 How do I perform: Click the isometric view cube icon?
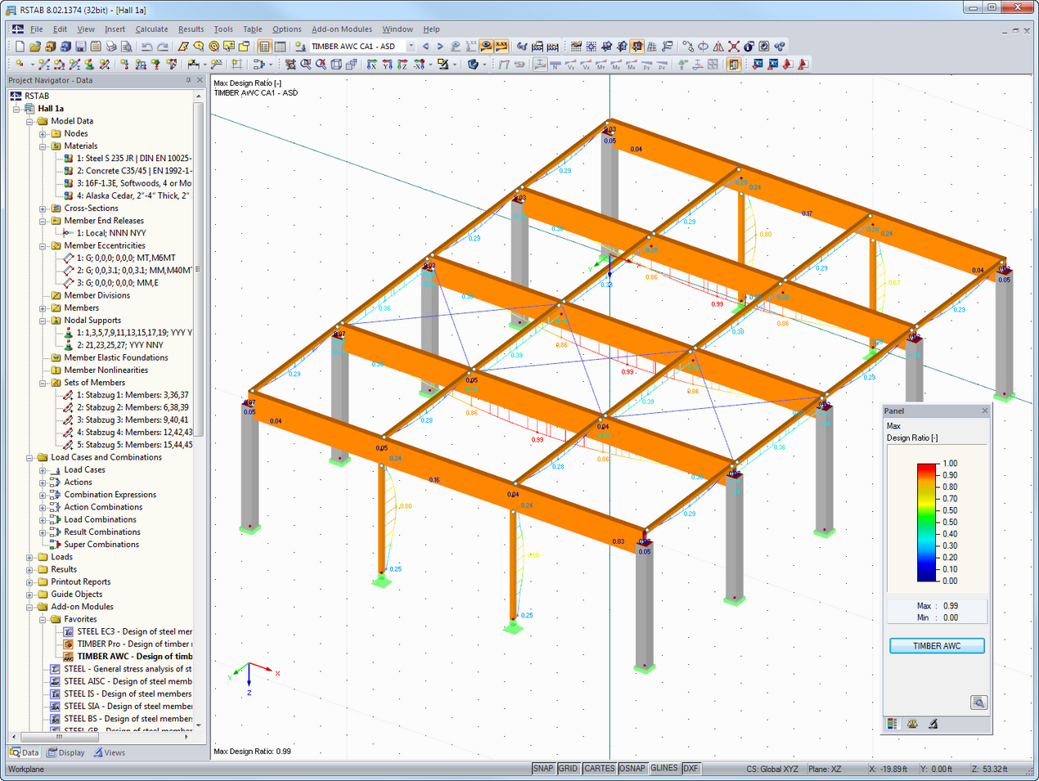pos(337,65)
